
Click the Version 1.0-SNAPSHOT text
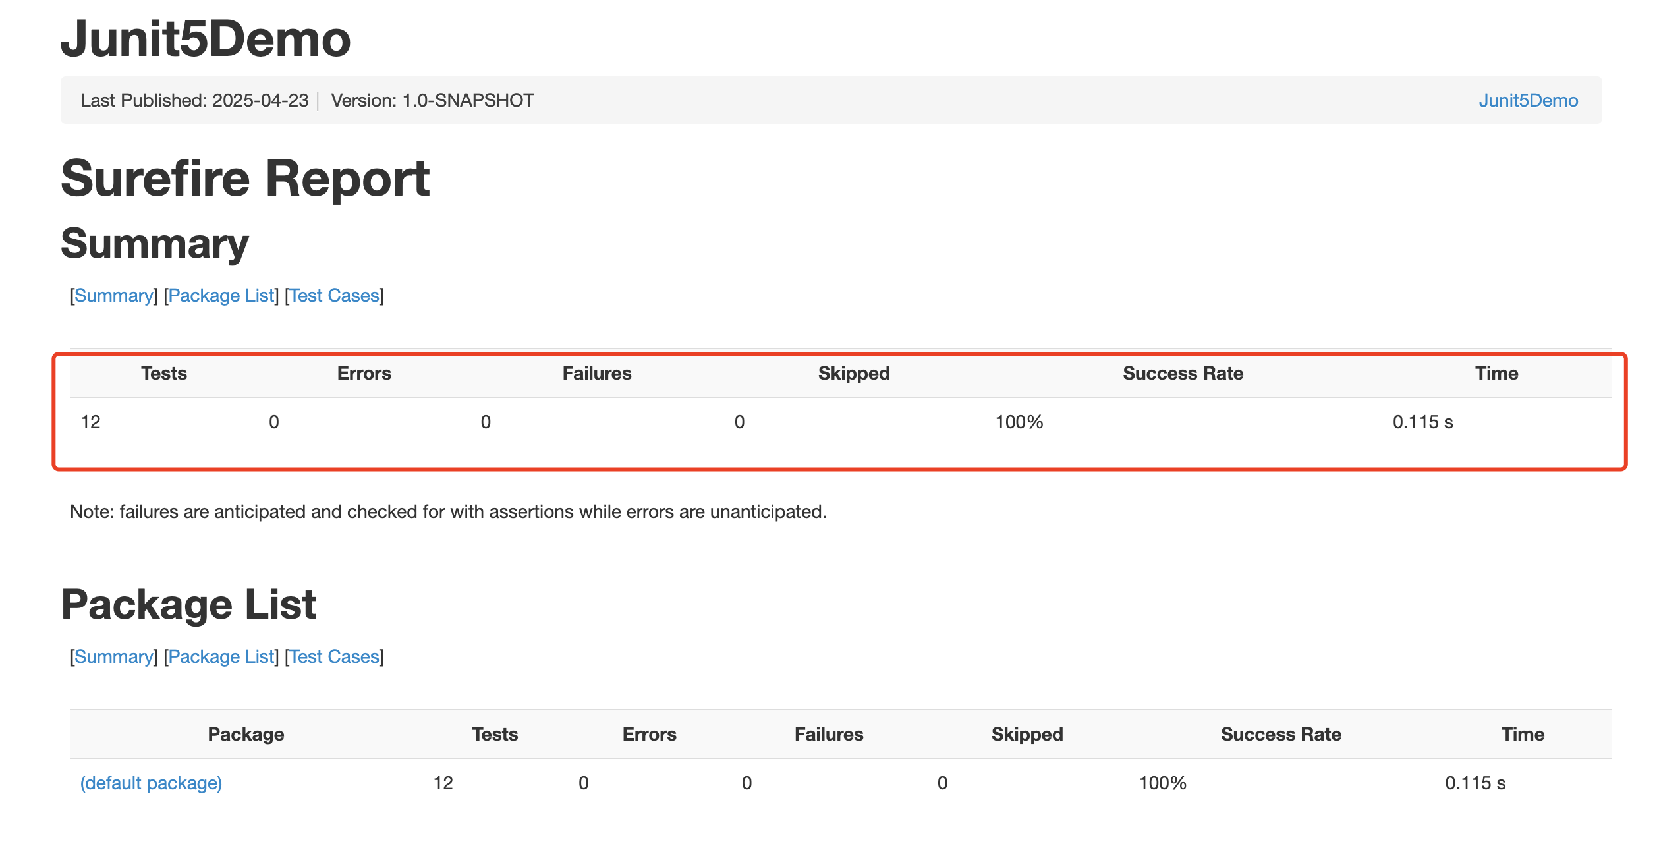(432, 101)
